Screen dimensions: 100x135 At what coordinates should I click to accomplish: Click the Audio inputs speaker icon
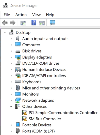click(18, 38)
